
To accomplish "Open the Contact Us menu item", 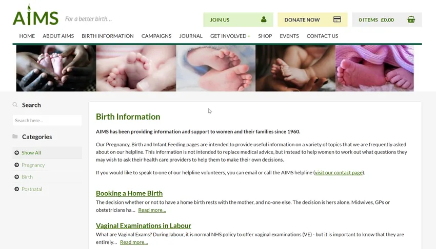I will pos(322,36).
